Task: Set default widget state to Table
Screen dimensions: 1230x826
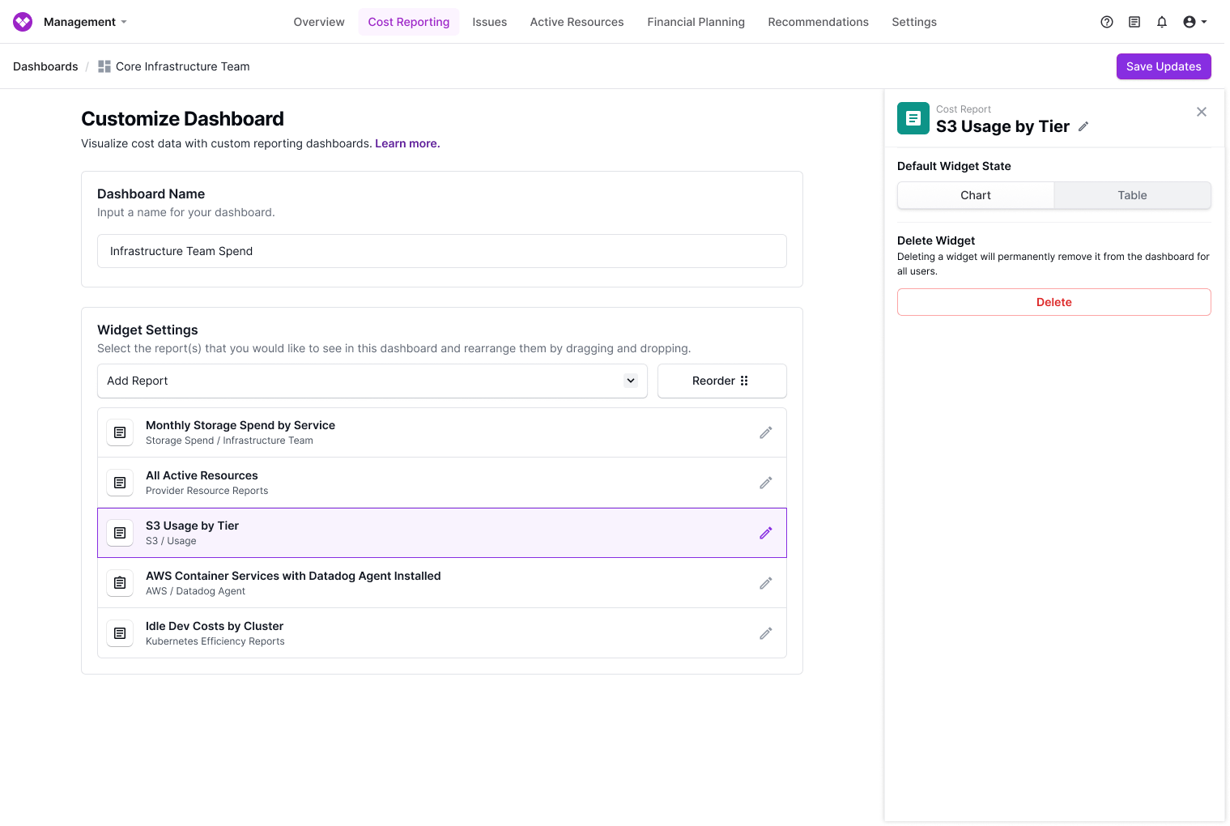Action: click(x=1131, y=195)
